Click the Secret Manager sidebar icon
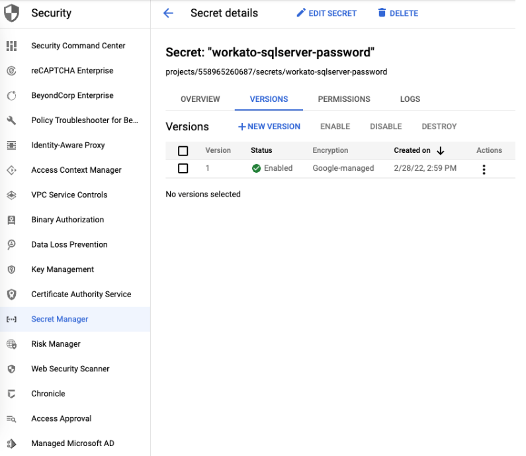This screenshot has height=456, width=526. [11, 319]
